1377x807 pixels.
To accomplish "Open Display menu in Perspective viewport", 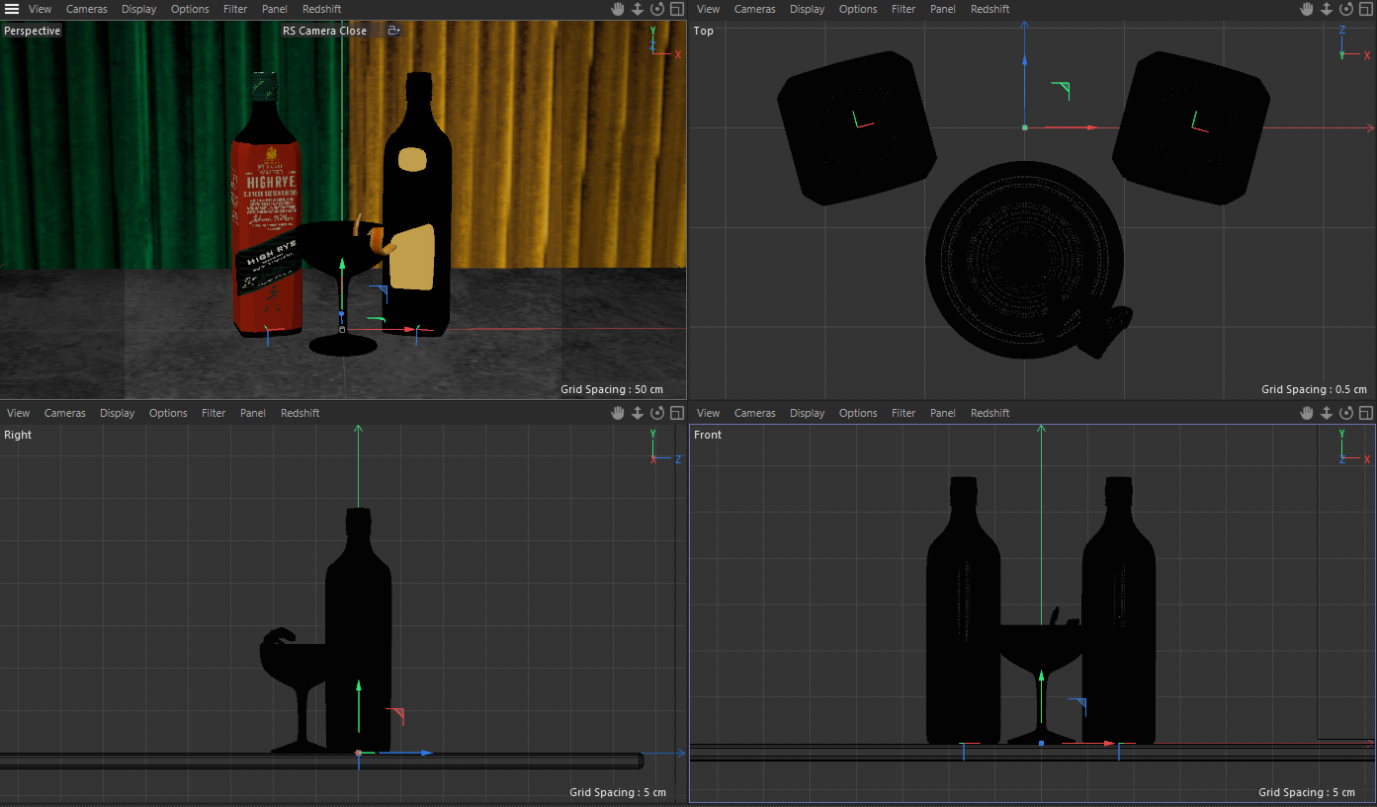I will tap(139, 9).
